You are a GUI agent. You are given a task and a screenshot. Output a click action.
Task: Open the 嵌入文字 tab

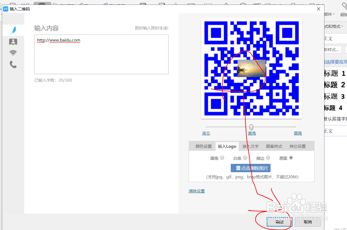point(251,146)
